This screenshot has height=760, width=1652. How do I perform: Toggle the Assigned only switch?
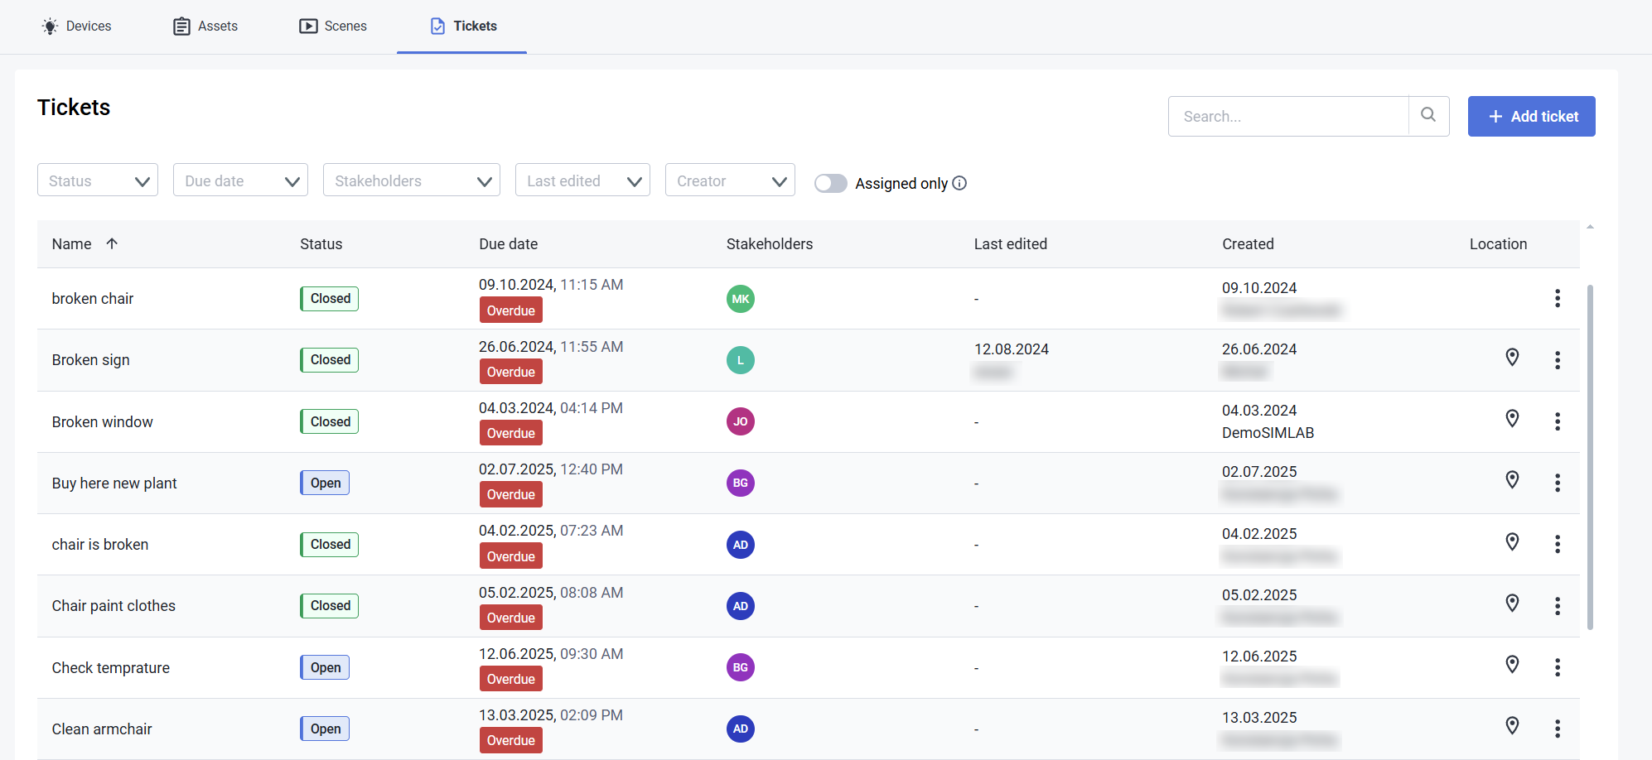click(830, 183)
